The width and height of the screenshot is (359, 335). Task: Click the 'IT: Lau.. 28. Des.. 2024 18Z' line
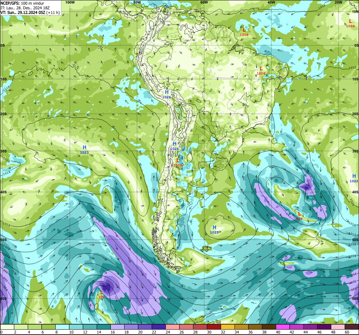pyautogui.click(x=25, y=8)
